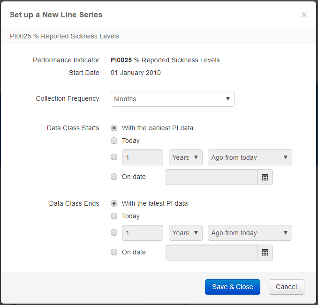The width and height of the screenshot is (318, 305).
Task: Open the Years dropdown in Data Class Ends
Action: (186, 233)
